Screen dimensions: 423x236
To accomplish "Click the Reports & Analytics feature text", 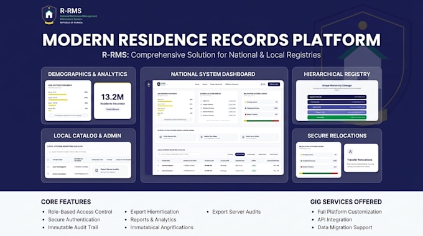I will 153,220.
